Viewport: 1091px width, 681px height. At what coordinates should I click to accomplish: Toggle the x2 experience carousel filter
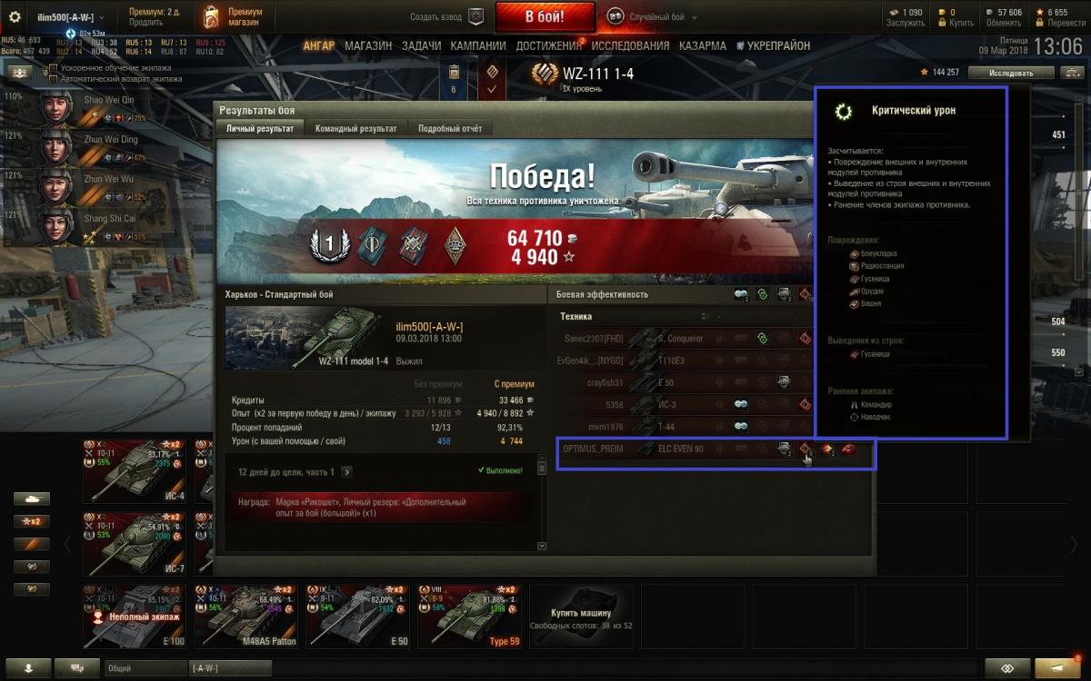(x=31, y=521)
